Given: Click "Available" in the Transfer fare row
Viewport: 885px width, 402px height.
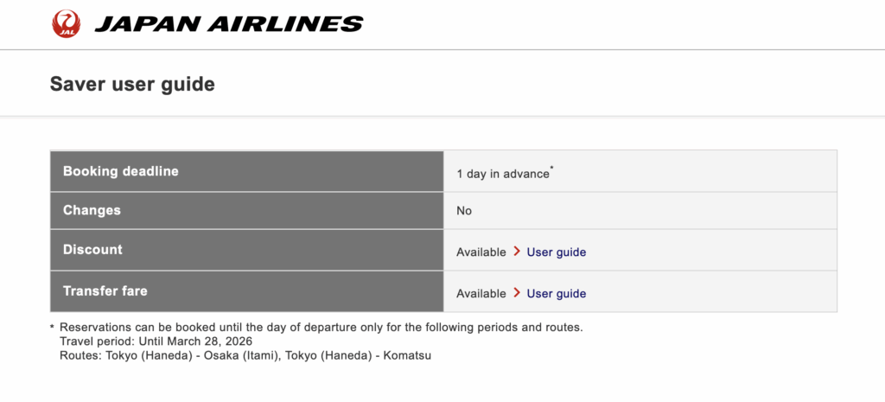Looking at the screenshot, I should (481, 294).
